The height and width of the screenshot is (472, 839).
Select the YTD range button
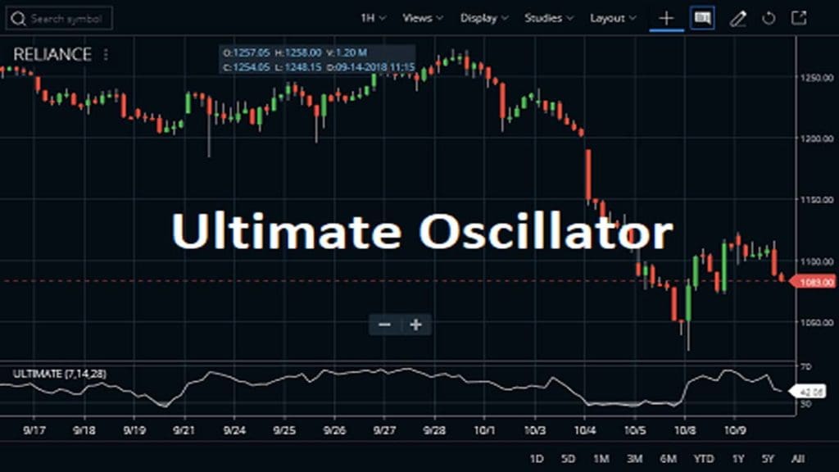click(x=704, y=459)
